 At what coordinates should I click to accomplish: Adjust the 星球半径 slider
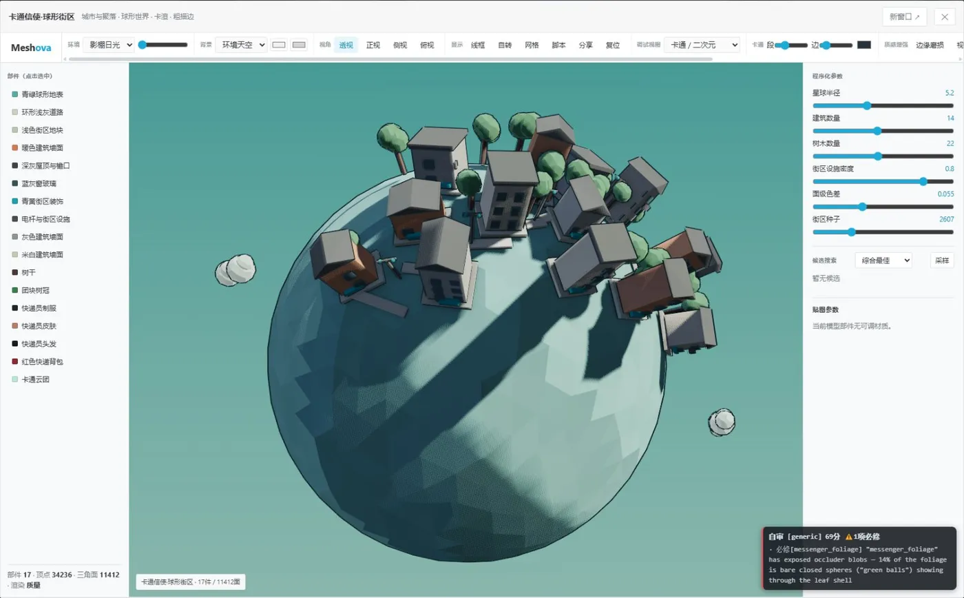pos(883,105)
